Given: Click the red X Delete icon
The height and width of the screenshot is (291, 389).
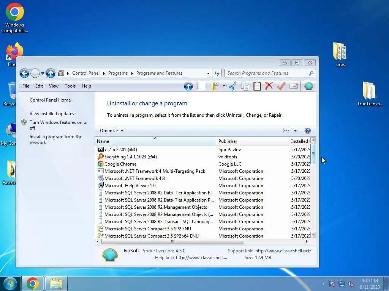Looking at the screenshot, I should 269,86.
